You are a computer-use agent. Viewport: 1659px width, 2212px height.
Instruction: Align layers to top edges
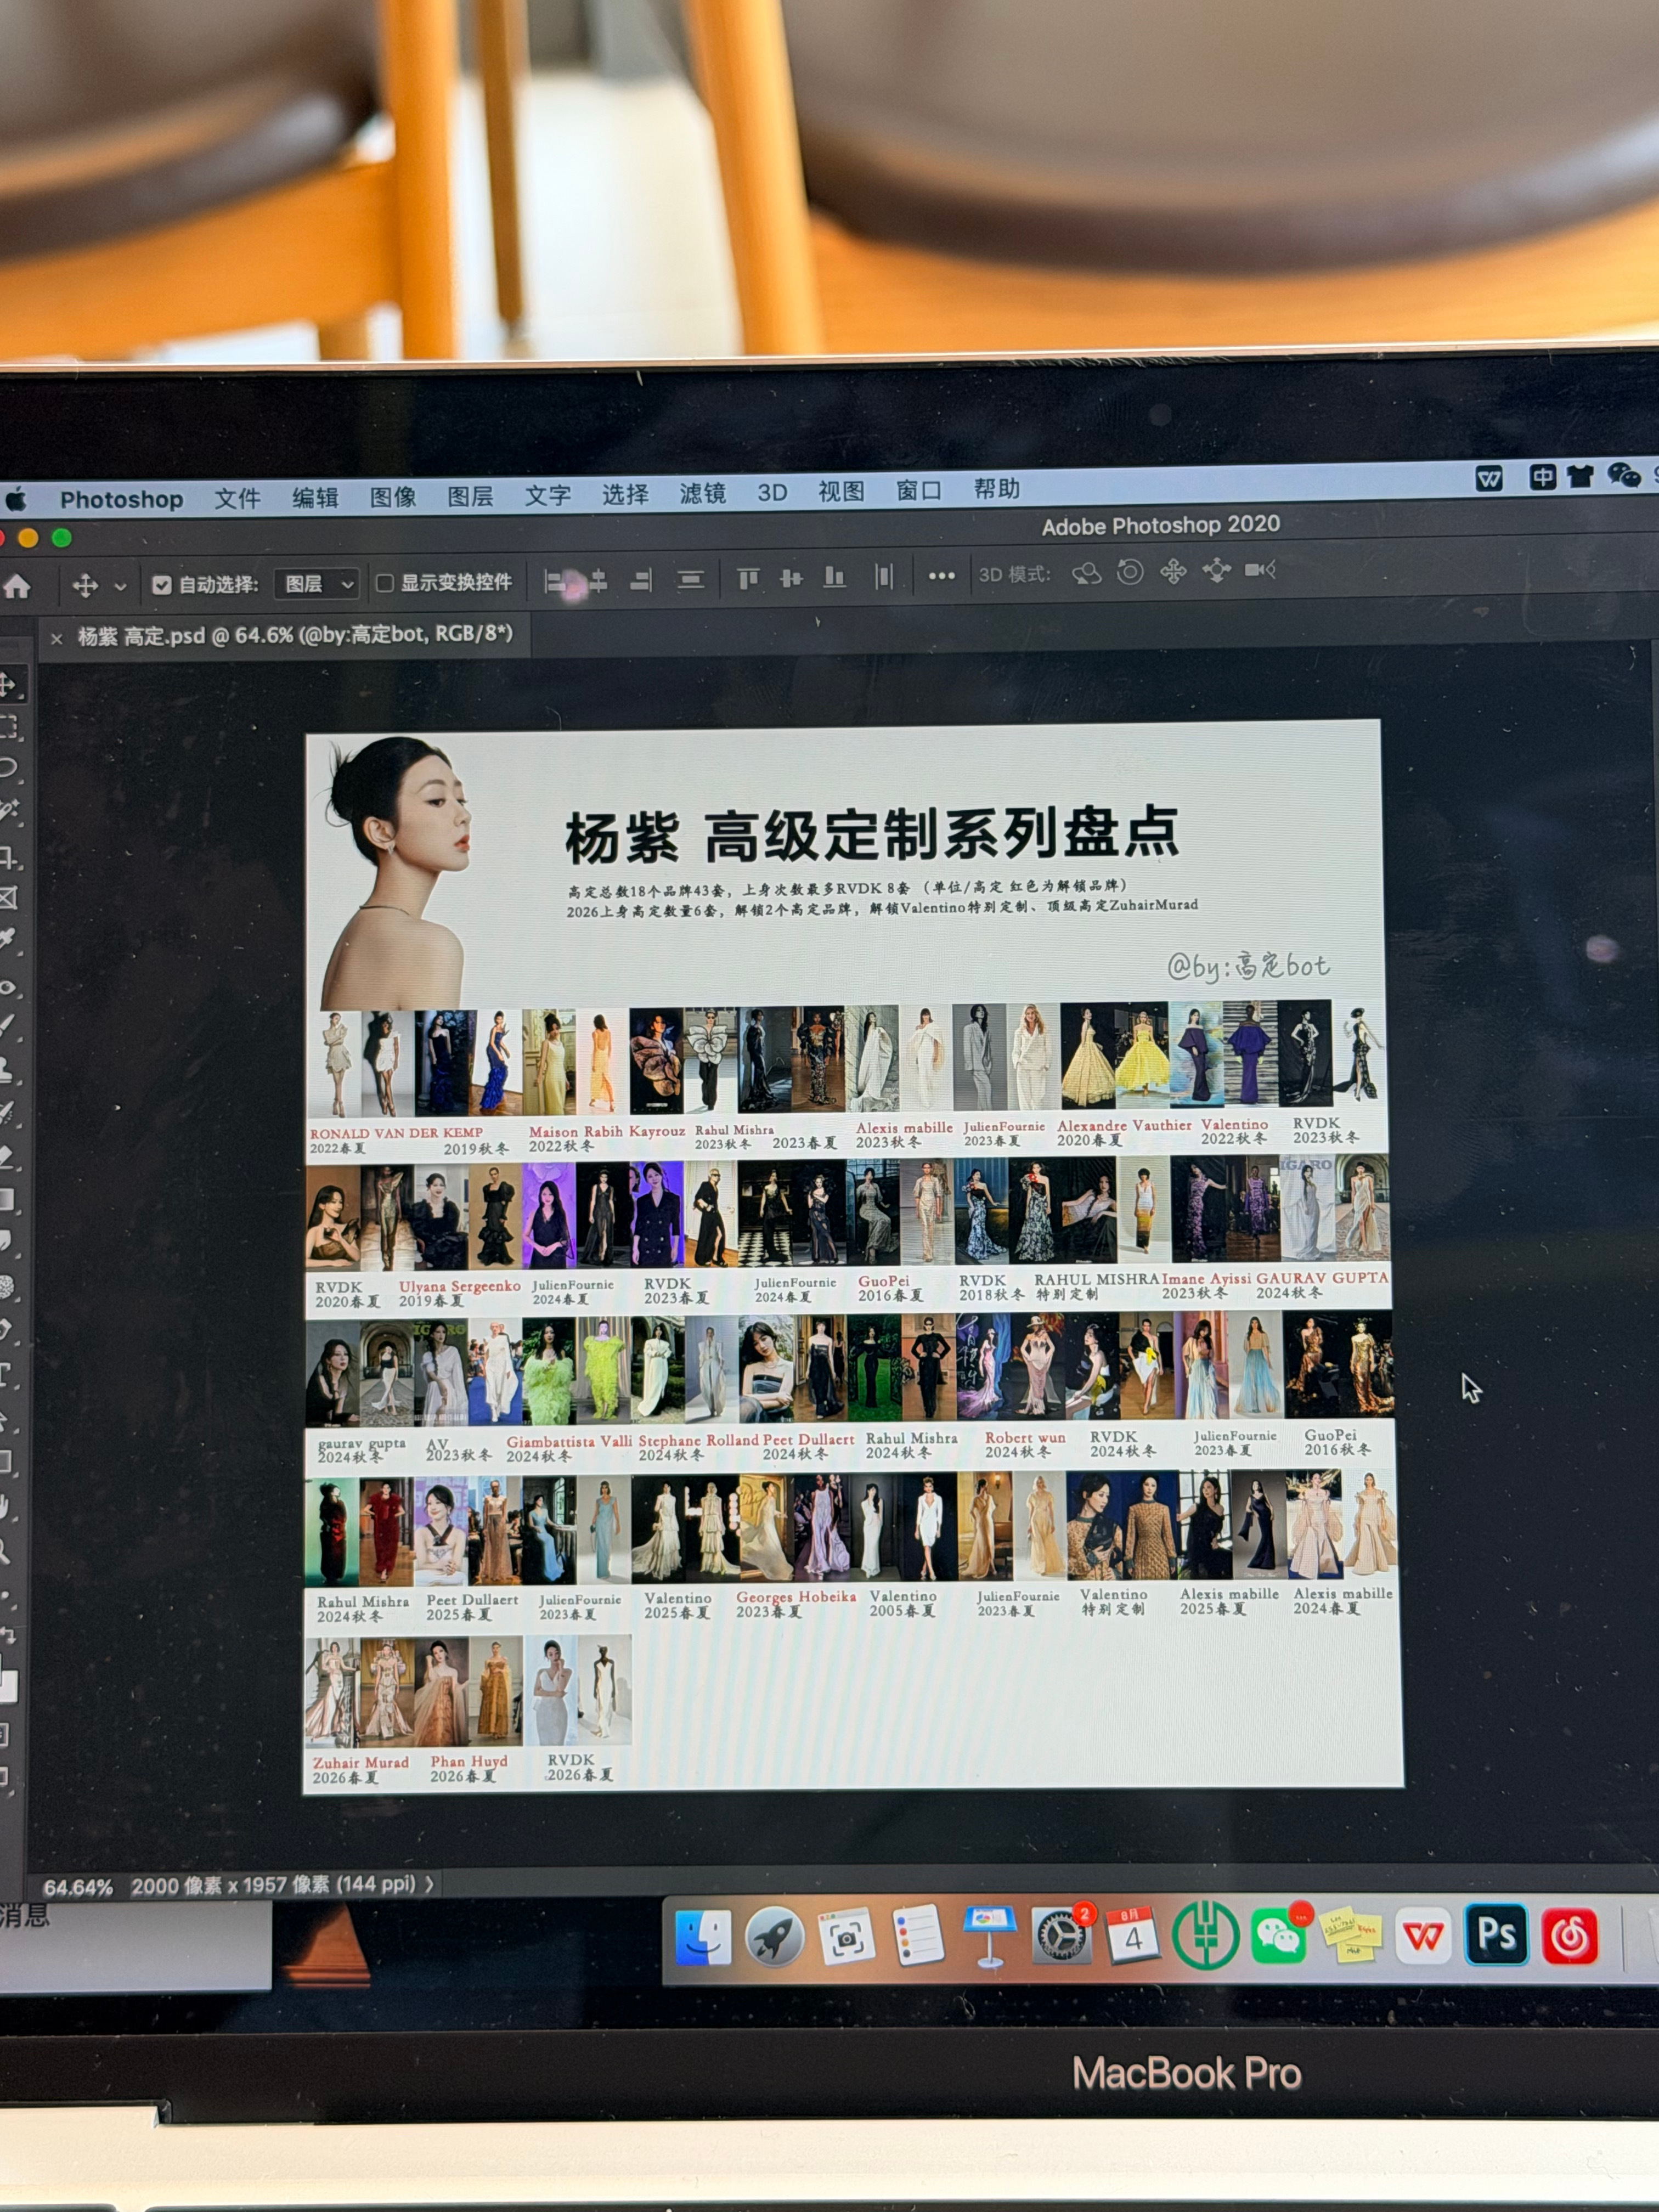point(748,578)
